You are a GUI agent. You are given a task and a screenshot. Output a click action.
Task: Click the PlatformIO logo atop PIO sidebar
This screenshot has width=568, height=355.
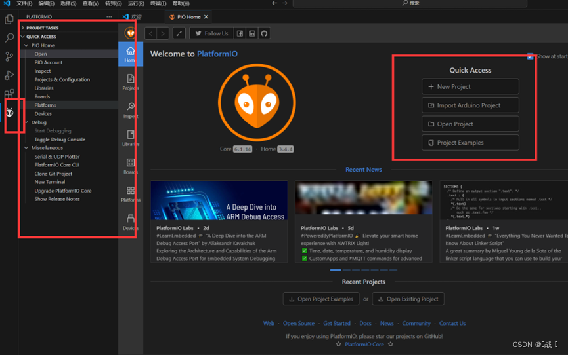click(x=131, y=33)
